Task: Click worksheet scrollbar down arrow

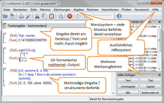Action: point(113,93)
